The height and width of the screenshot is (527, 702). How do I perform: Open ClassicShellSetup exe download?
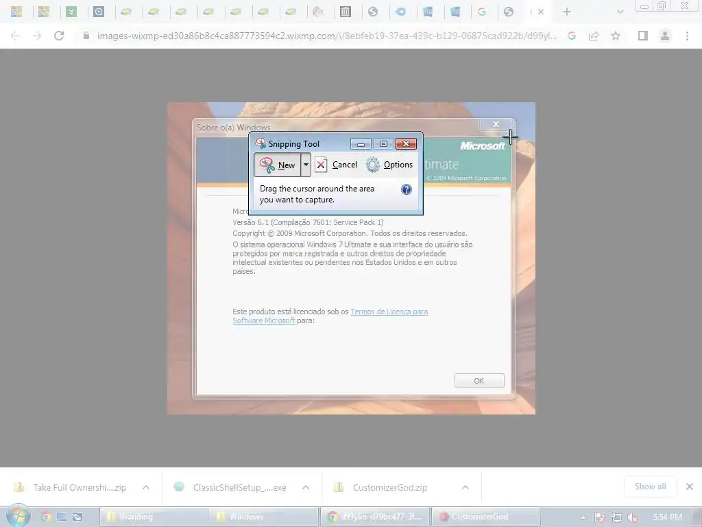(x=230, y=487)
